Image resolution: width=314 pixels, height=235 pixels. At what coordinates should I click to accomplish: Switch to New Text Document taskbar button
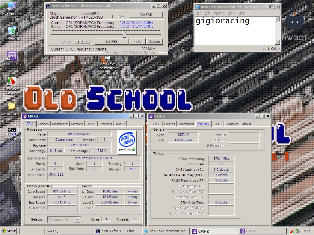click(166, 231)
